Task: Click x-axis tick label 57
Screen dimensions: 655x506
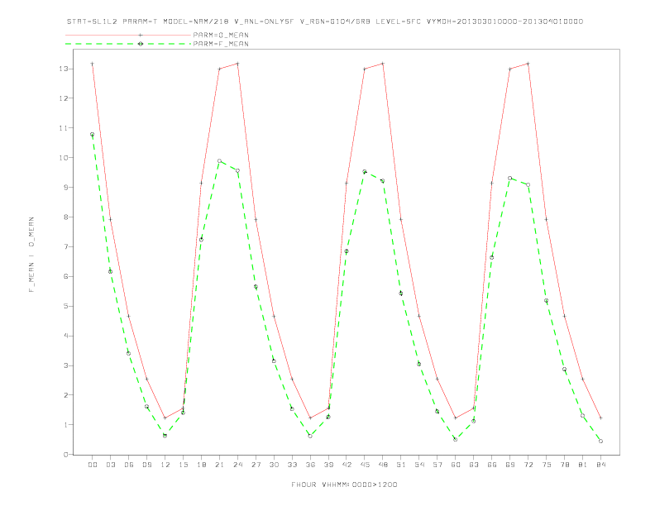Action: [x=437, y=465]
